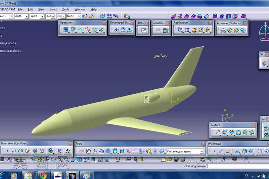Open the Window menu
Image resolution: width=269 pixels, height=179 pixels.
(x=80, y=10)
